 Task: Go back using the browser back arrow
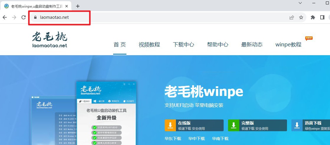tap(5, 17)
